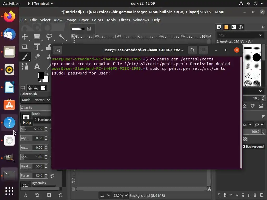Viewport: 267px width, 200px height.
Task: Open the Layer menu
Action: [84, 20]
